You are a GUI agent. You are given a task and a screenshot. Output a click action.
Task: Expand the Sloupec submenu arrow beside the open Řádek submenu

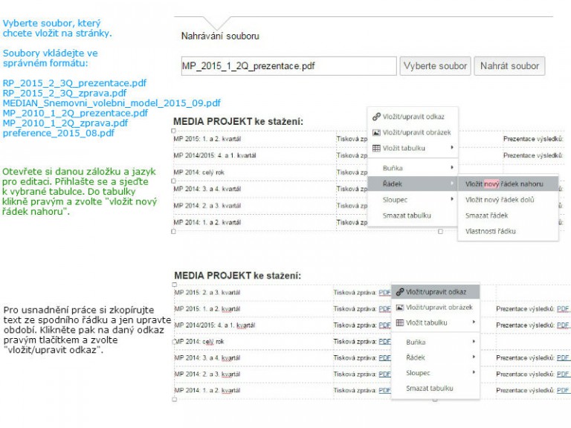coord(452,199)
